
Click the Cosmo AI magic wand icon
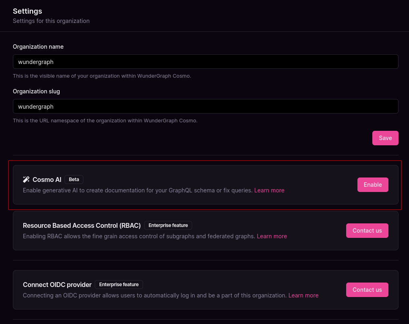point(26,180)
